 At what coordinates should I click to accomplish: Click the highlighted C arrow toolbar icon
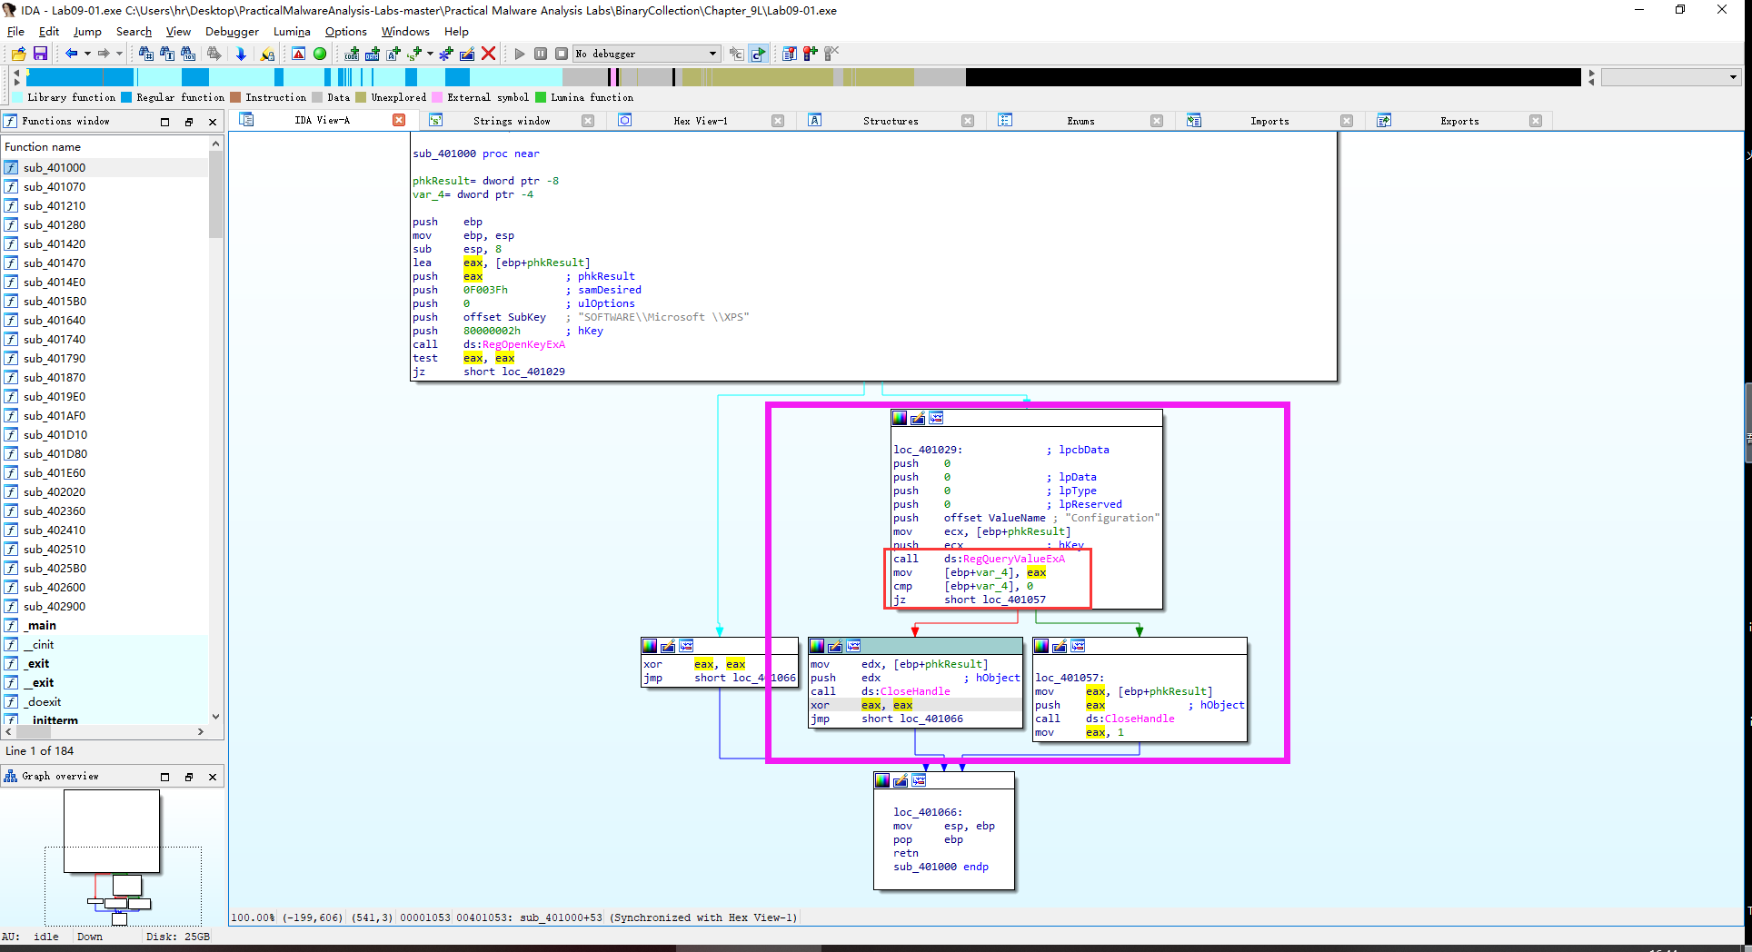pos(758,54)
